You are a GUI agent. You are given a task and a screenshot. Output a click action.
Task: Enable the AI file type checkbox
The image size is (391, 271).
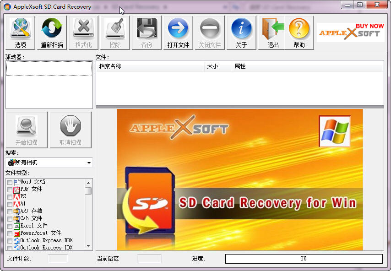coord(10,204)
